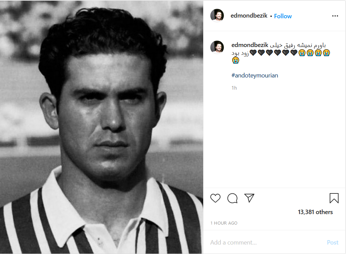The width and height of the screenshot is (346, 254).
Task: Open the comment speech bubble icon
Action: 232,198
